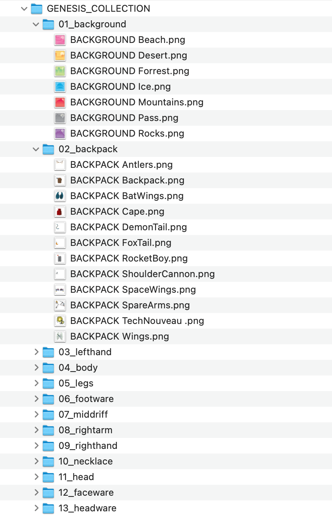Select the 11_head folder name
The height and width of the screenshot is (516, 332).
[x=76, y=477]
